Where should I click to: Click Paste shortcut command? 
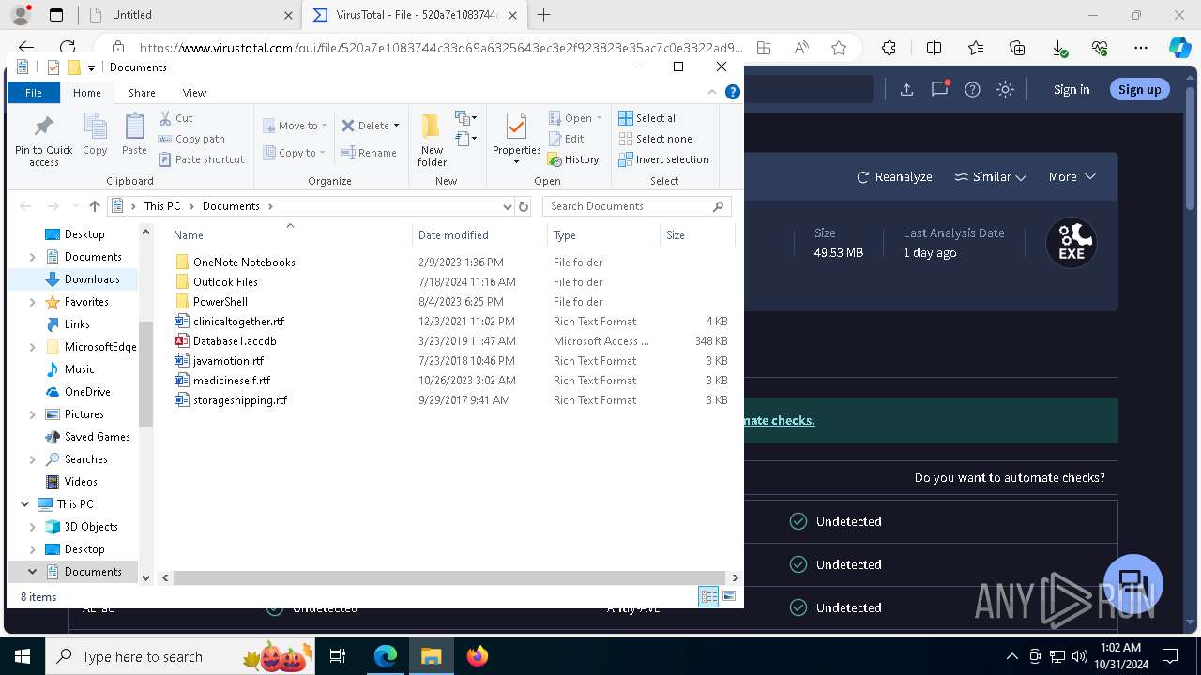click(202, 159)
